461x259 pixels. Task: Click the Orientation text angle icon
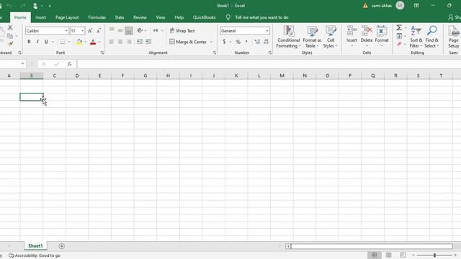140,30
